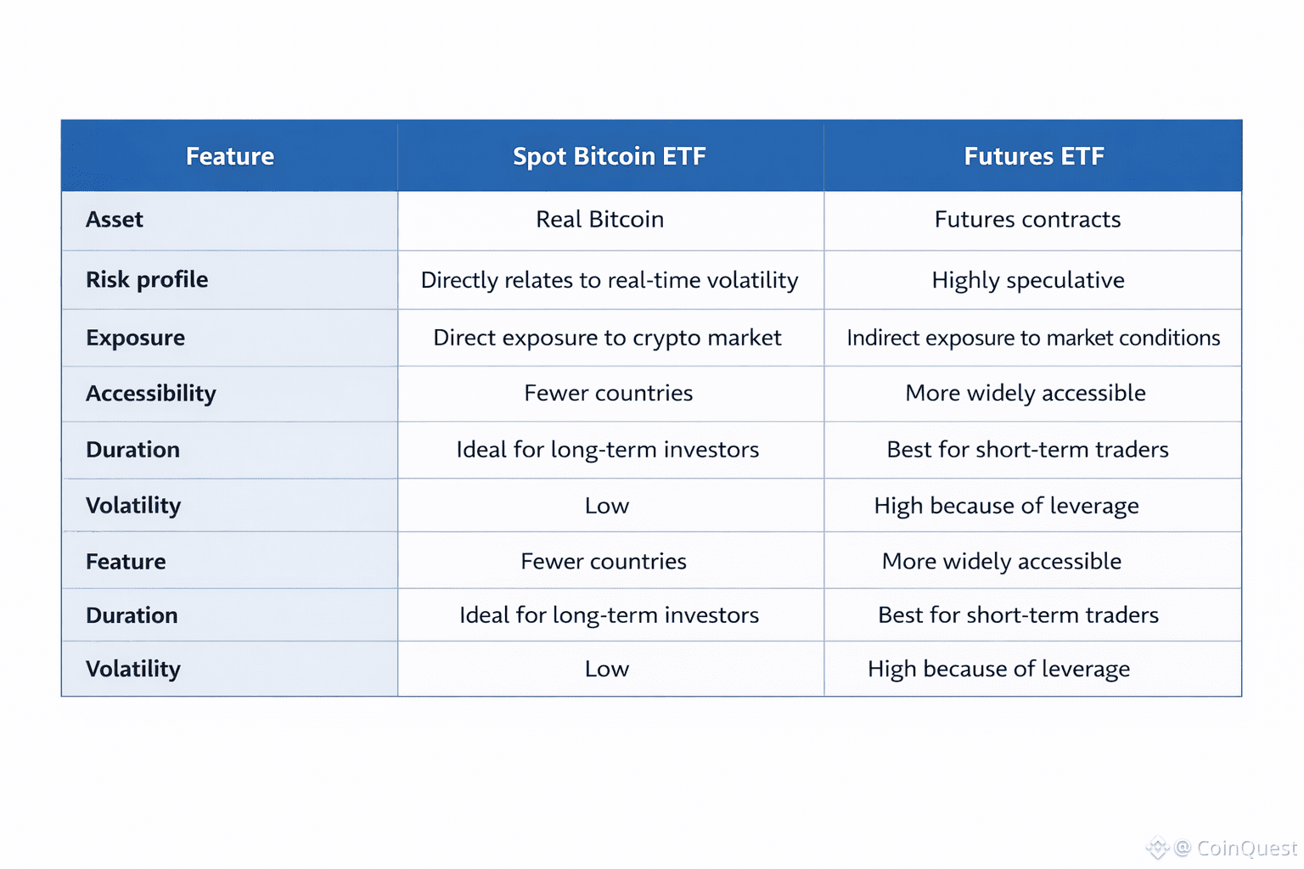This screenshot has height=869, width=1304.
Task: Select the Feature label in the lower row
Action: (126, 562)
